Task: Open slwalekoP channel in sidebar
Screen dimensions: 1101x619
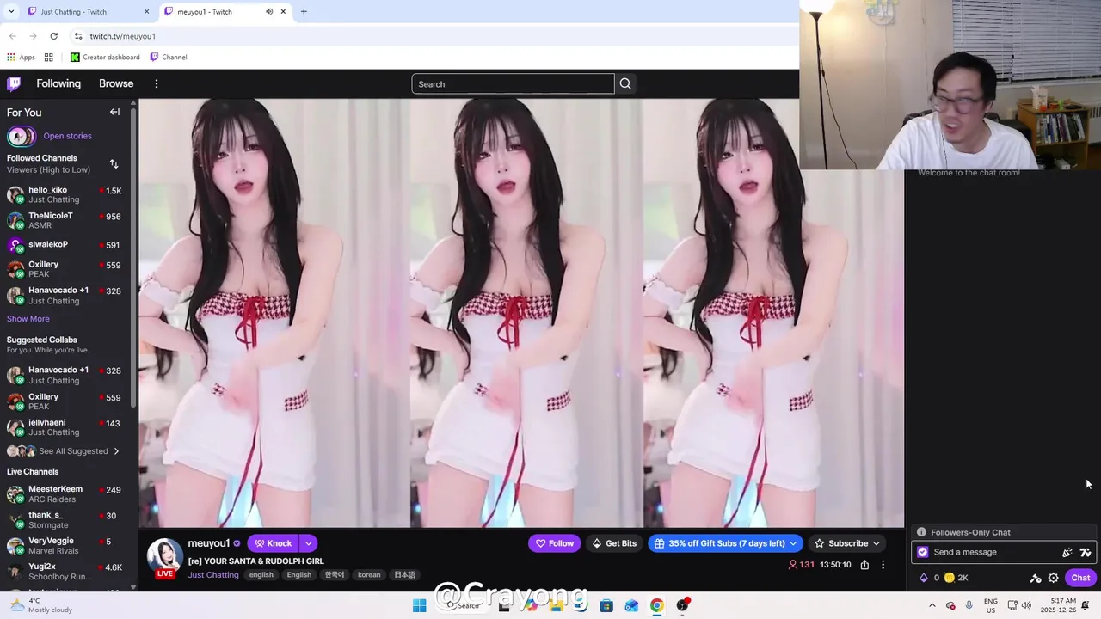Action: (66, 245)
